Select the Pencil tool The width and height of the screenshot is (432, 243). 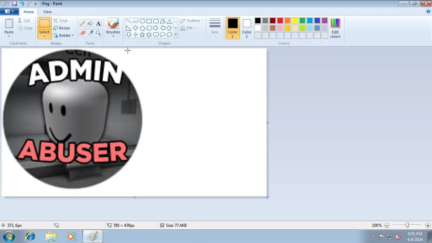click(x=82, y=24)
